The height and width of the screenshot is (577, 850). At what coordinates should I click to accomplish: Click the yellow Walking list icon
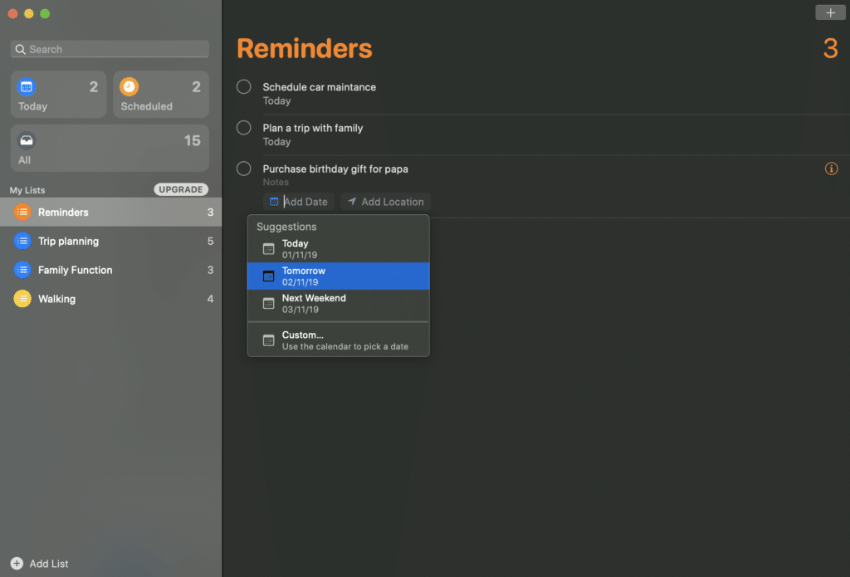[x=22, y=298]
